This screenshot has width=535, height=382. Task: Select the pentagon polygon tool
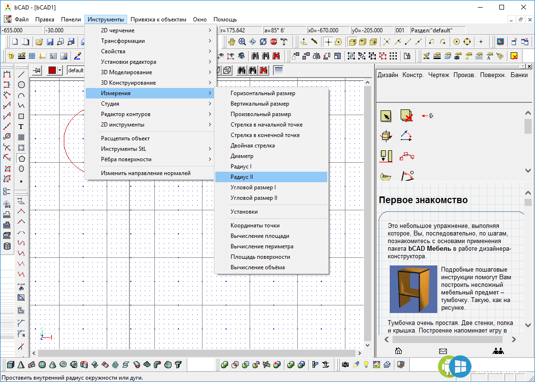click(21, 158)
